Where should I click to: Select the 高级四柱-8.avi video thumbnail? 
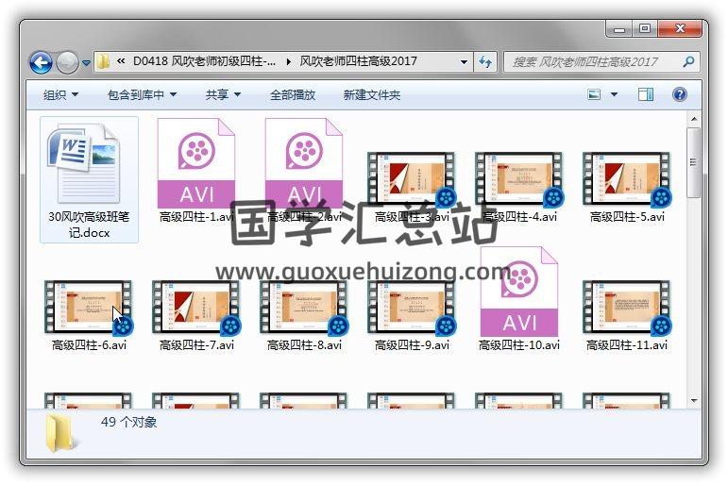304,308
